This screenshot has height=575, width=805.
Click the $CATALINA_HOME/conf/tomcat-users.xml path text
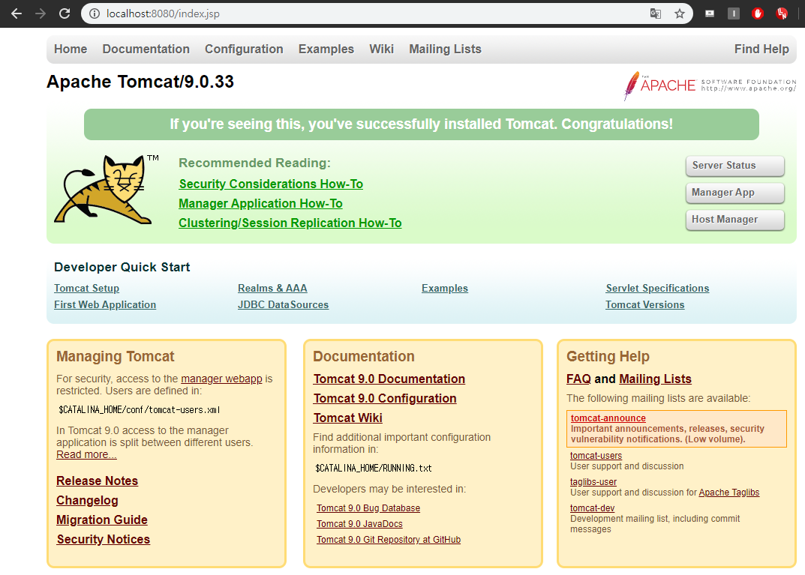click(139, 410)
